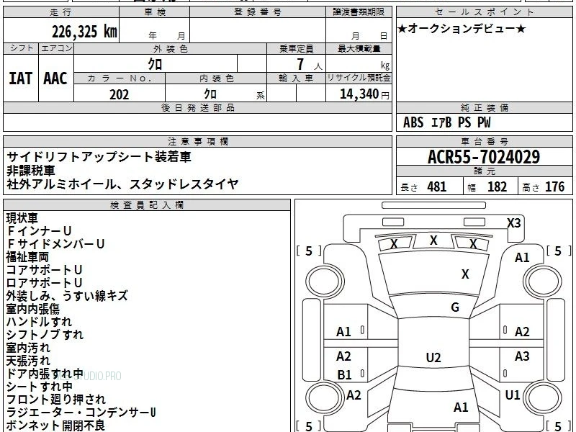Select the 外装色 header
Screen dimensions: 576x432
point(170,48)
